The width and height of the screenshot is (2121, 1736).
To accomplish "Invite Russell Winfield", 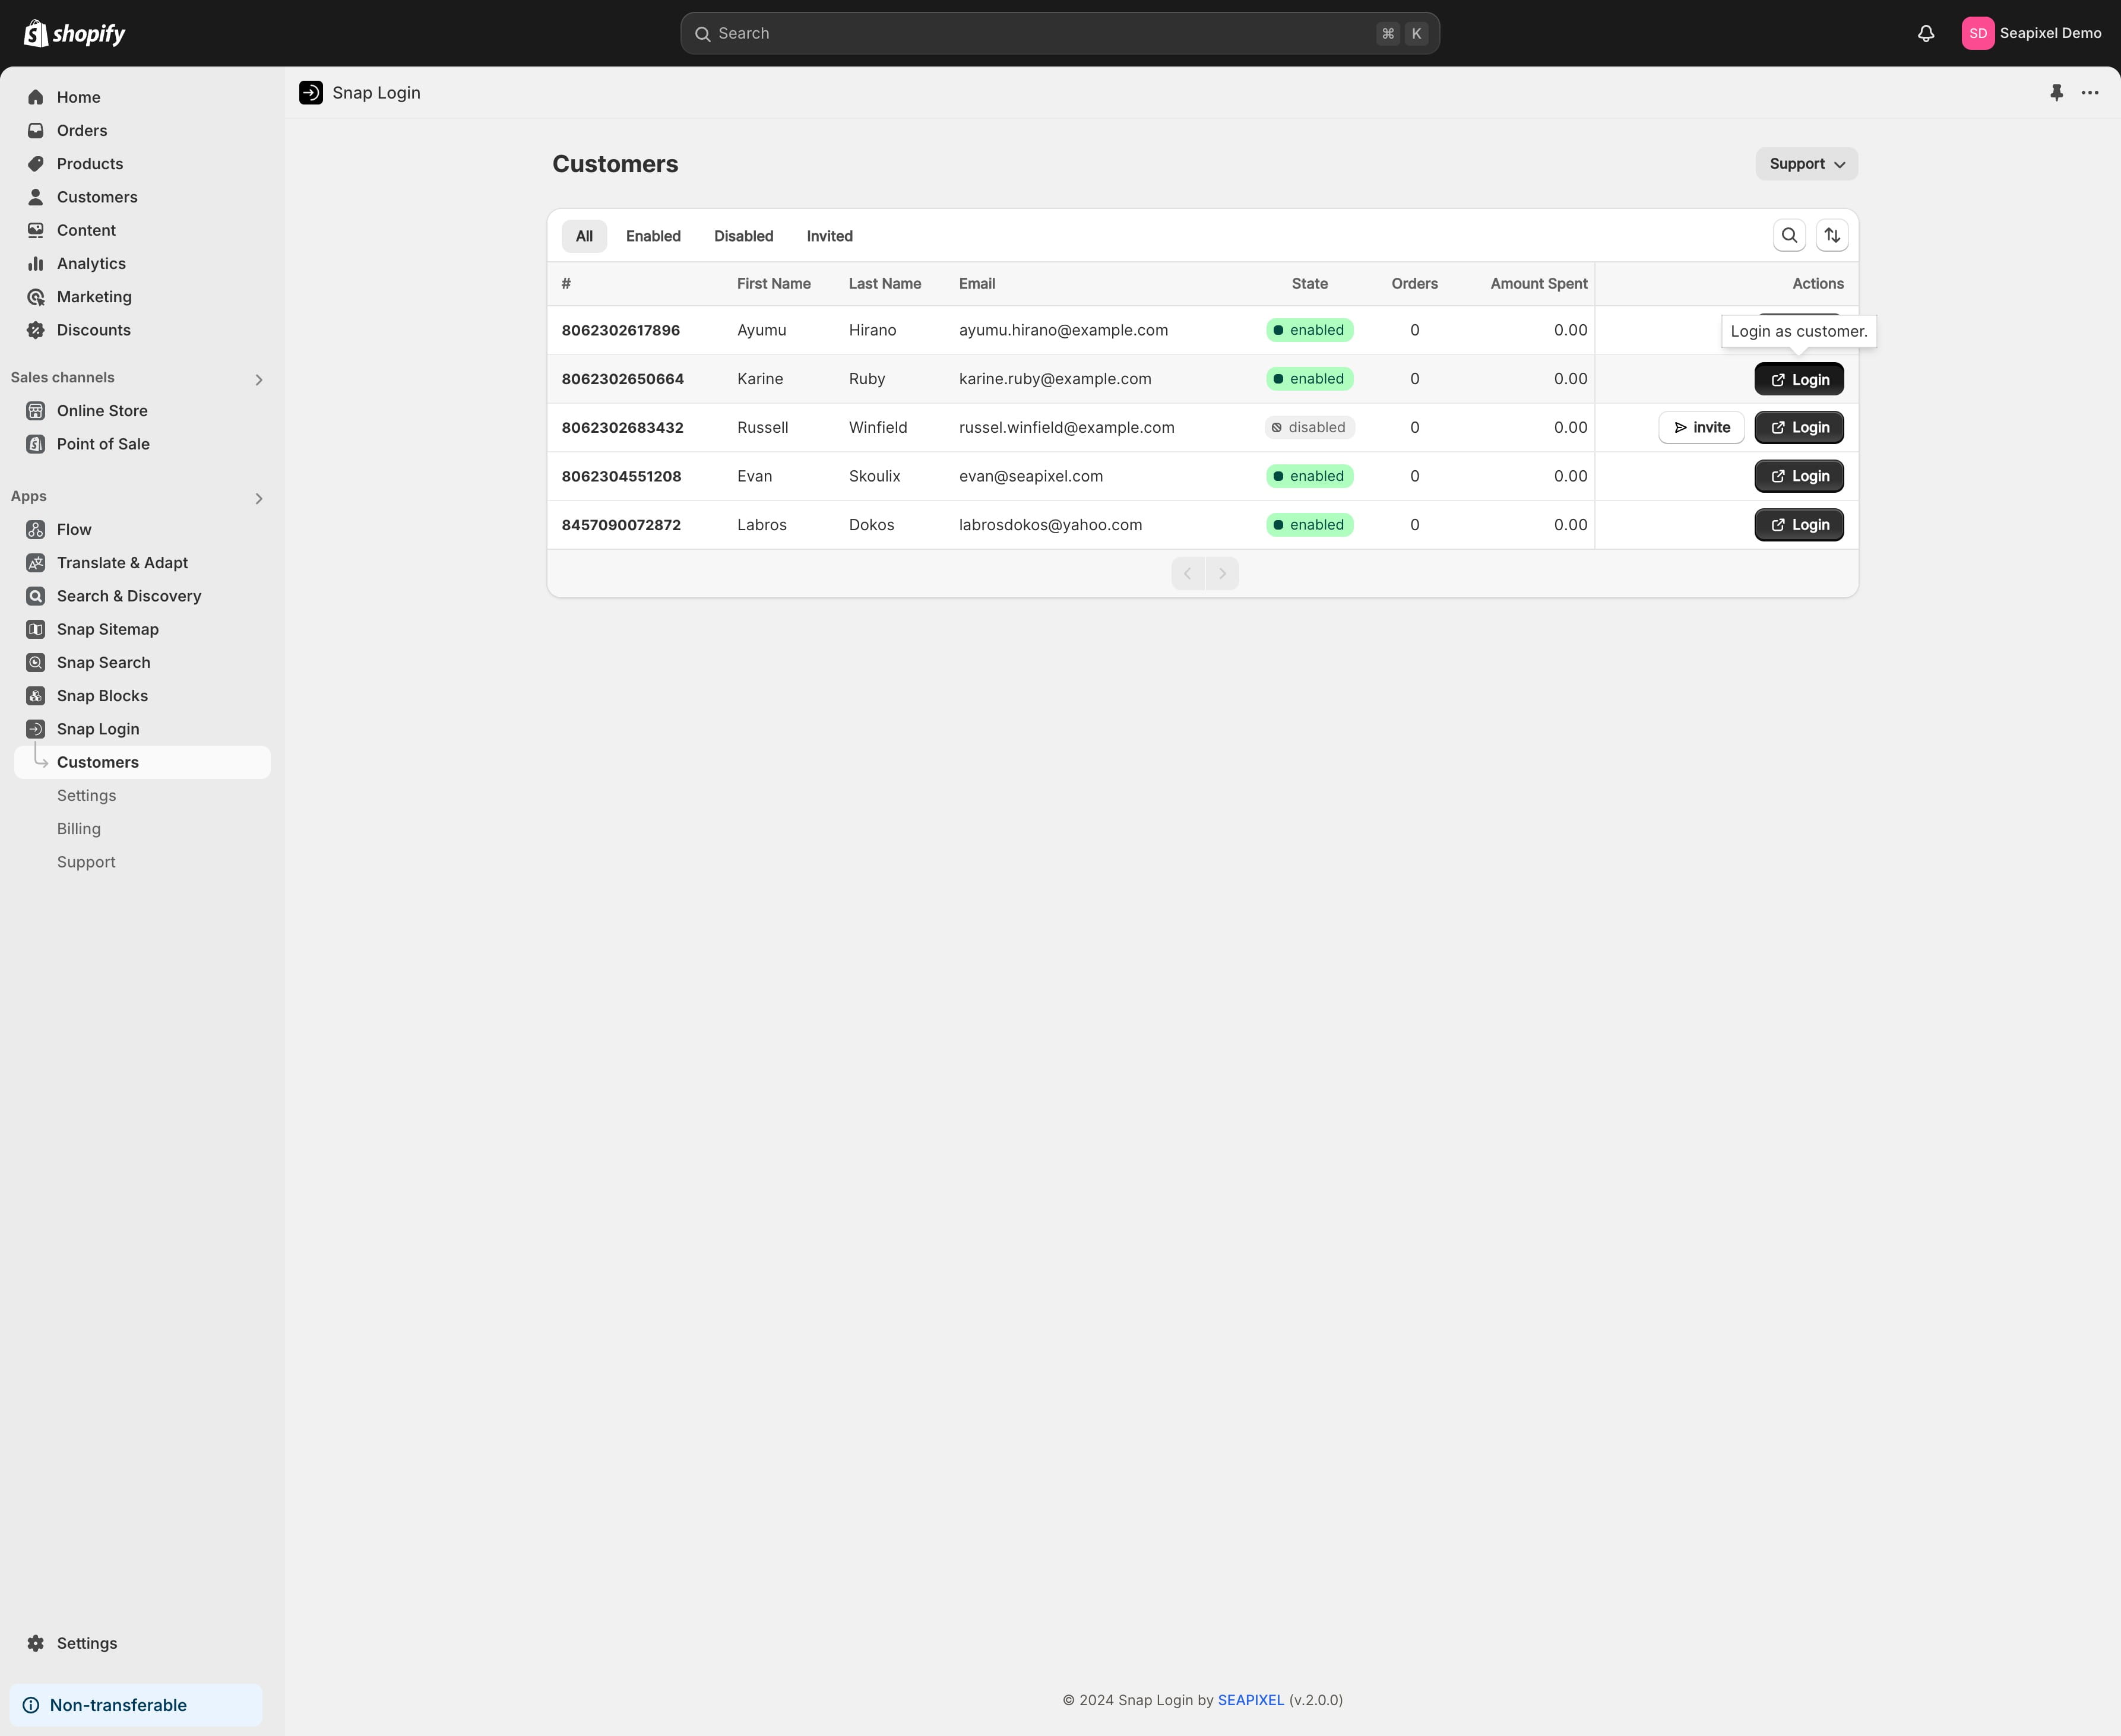I will tap(1701, 427).
